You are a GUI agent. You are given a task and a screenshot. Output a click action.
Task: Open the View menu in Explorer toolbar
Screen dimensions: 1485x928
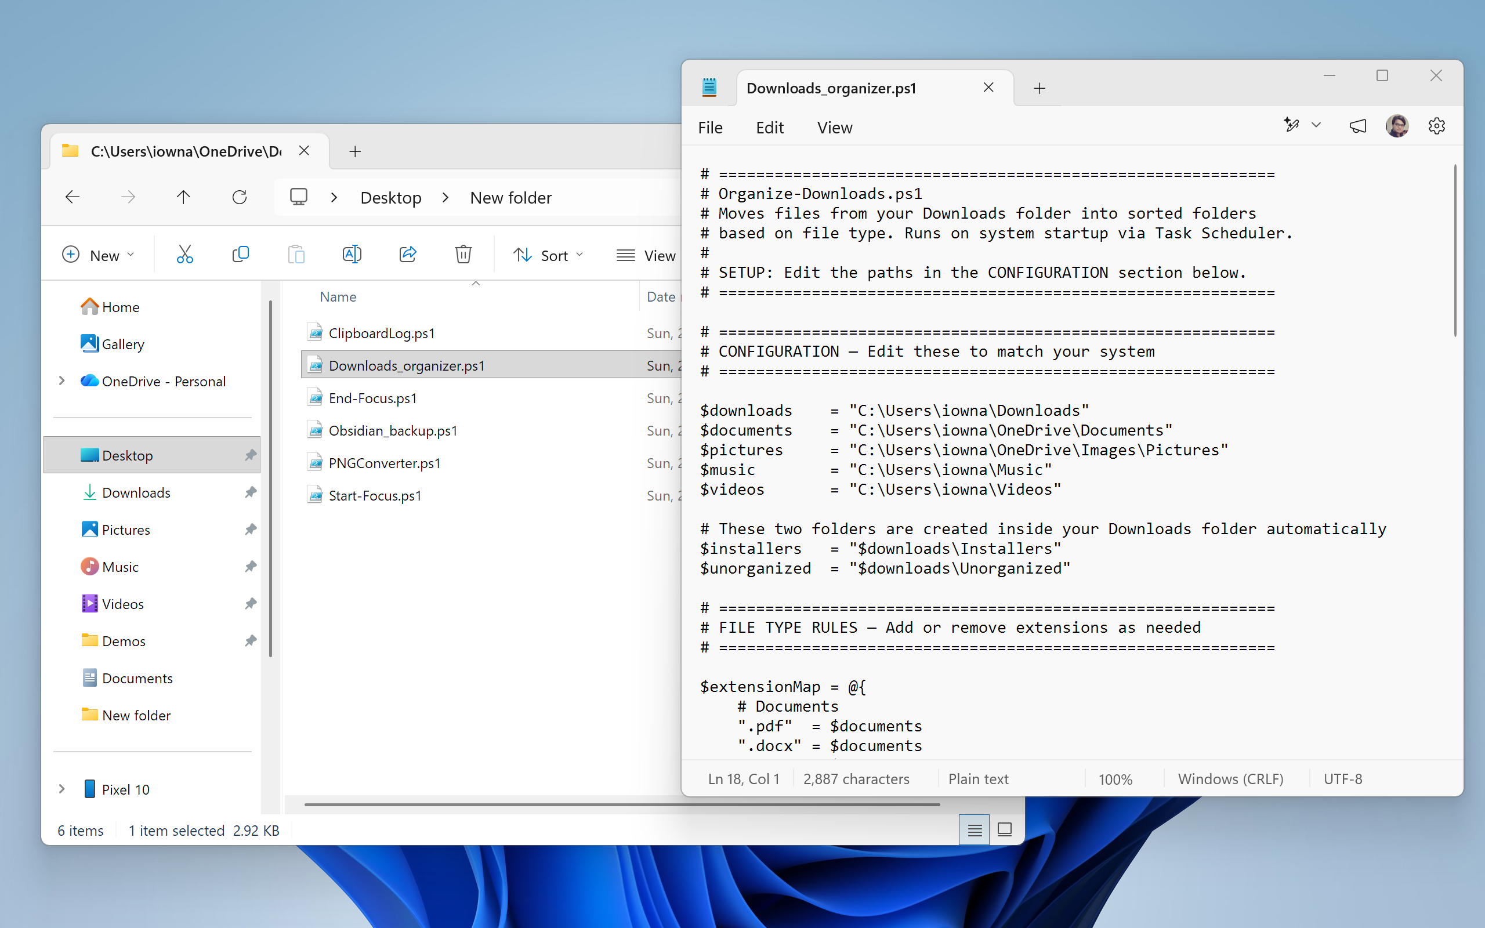pyautogui.click(x=646, y=255)
